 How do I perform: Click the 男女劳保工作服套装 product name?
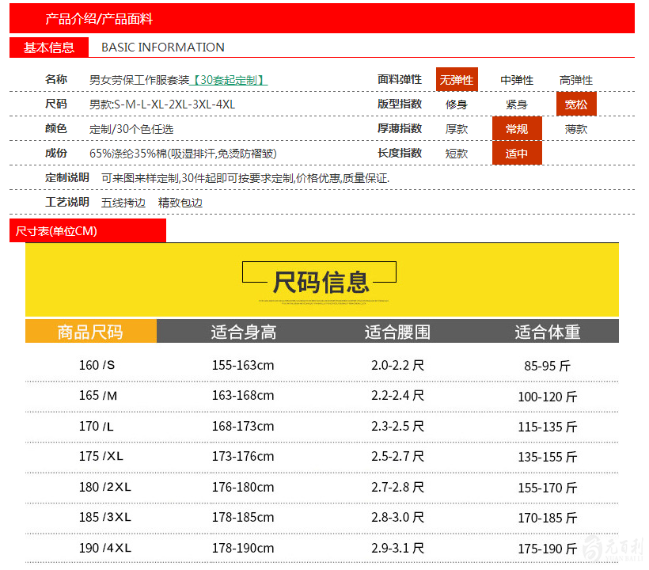(139, 80)
